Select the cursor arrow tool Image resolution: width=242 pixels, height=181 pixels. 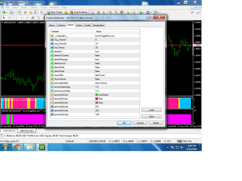(x=4, y=18)
